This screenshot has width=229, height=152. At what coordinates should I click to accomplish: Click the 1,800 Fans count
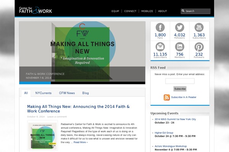[x=160, y=35]
